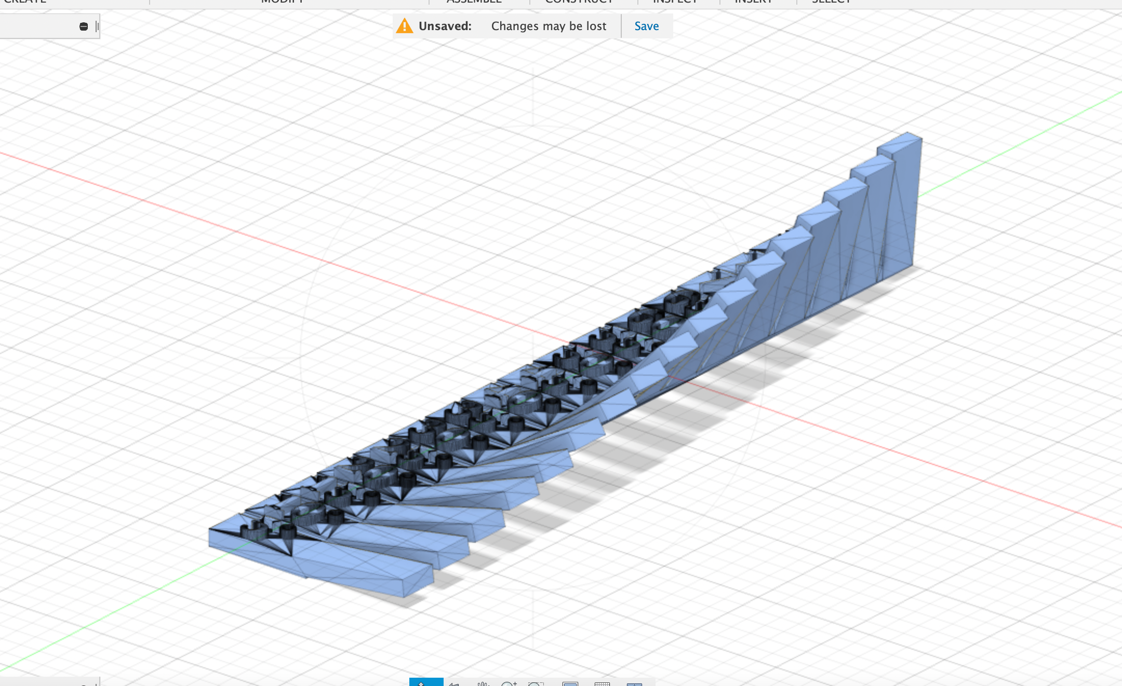Select the Pan tool in the navigation bar
The image size is (1122, 686).
[484, 681]
